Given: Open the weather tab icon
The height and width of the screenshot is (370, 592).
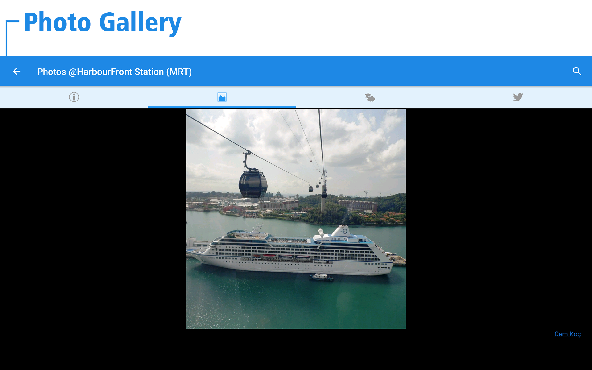Looking at the screenshot, I should [370, 97].
